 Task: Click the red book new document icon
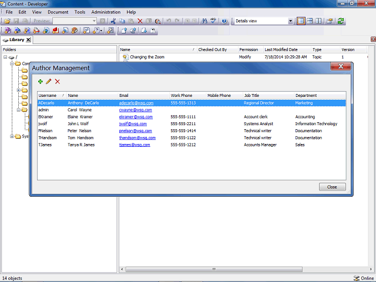click(x=56, y=31)
